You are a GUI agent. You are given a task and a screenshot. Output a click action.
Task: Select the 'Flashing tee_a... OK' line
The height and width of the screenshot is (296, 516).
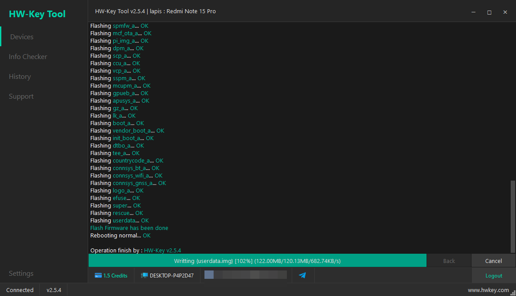115,153
